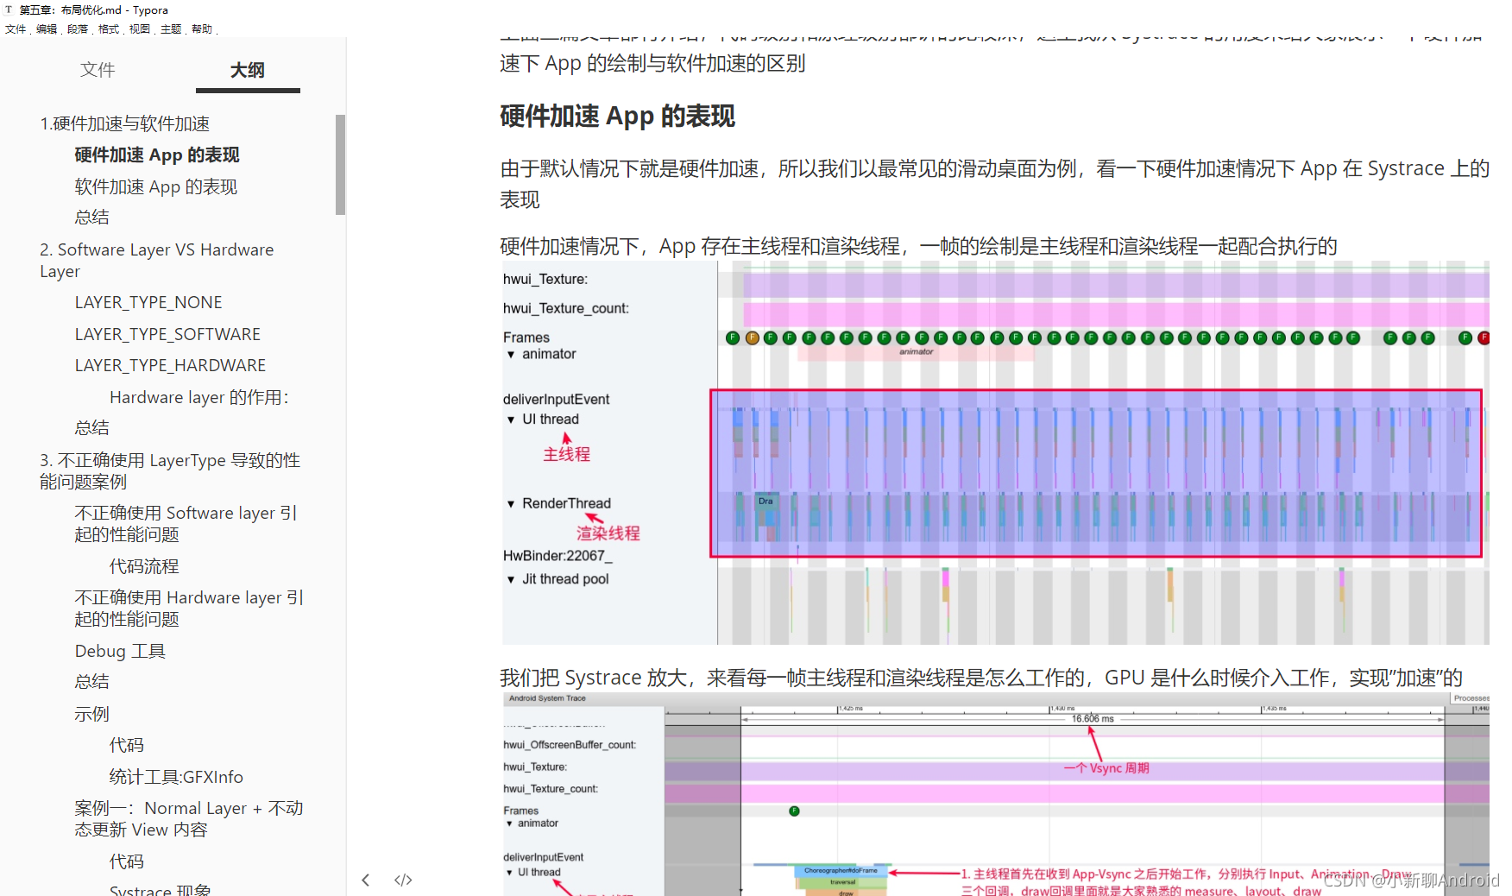
Task: Open outline item 3.不正确使用 LayerType
Action: coord(170,470)
